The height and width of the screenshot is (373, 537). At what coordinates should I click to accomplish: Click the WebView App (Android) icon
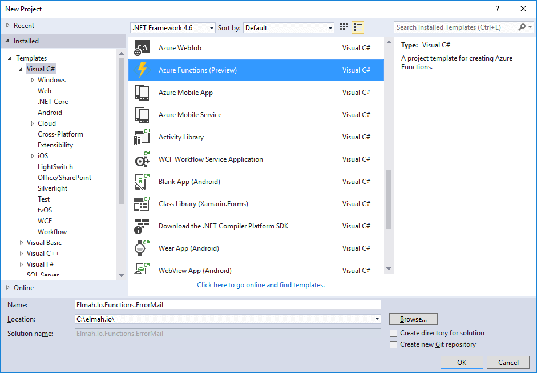point(142,268)
